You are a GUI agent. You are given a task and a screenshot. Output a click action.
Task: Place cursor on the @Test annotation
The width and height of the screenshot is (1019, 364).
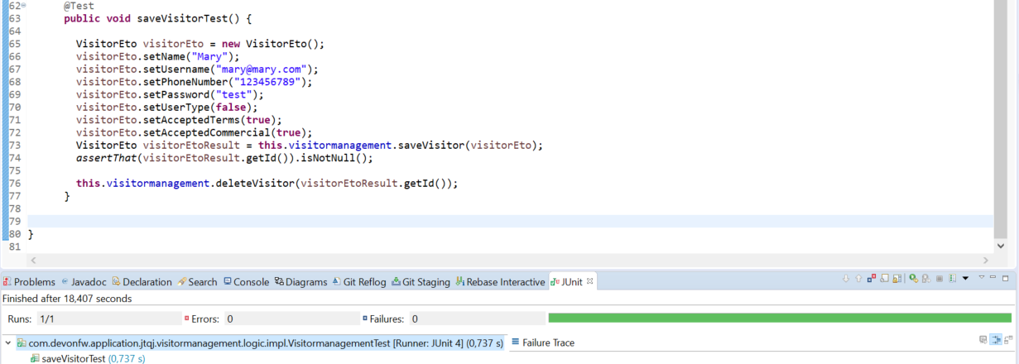point(79,6)
